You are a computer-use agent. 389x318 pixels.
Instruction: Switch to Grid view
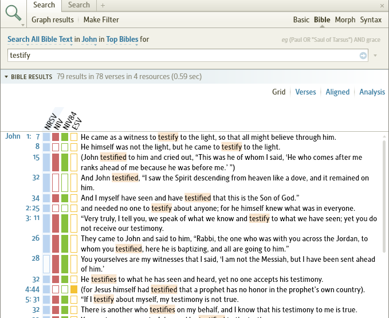[x=278, y=92]
